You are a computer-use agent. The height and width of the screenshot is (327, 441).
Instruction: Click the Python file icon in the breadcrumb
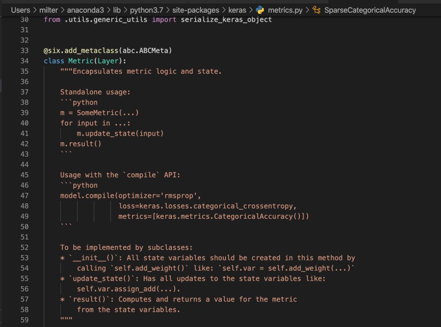tap(260, 10)
